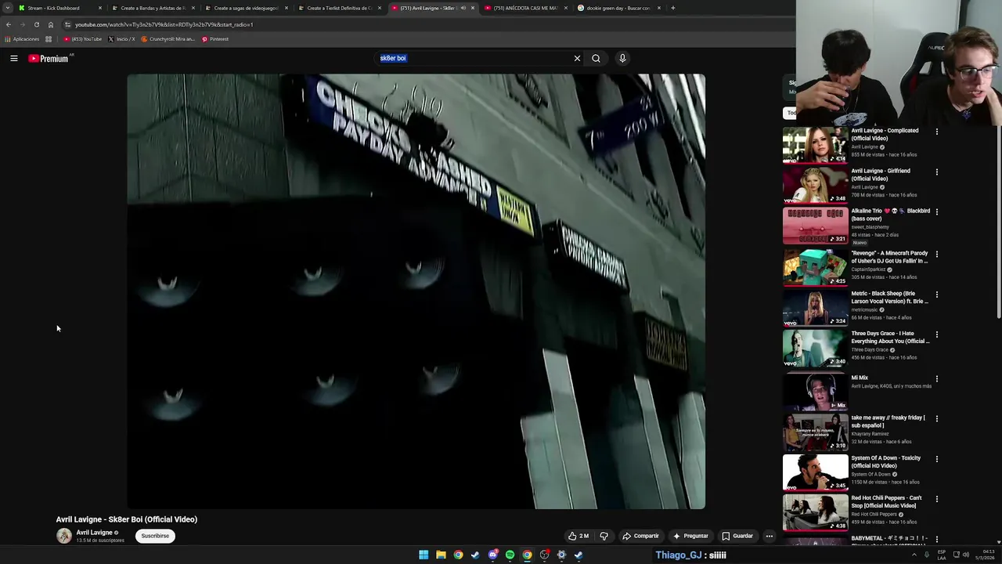This screenshot has width=1002, height=564.
Task: Open options menu for Metric Black Sheep
Action: pyautogui.click(x=936, y=295)
